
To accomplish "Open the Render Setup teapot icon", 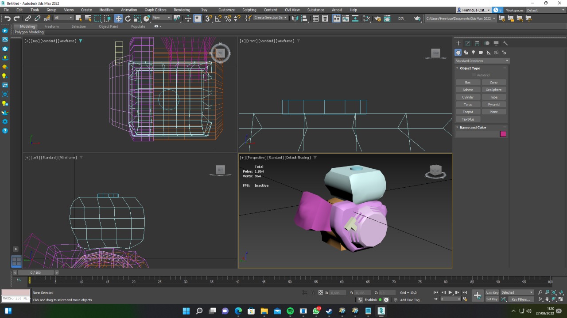I will (x=377, y=18).
